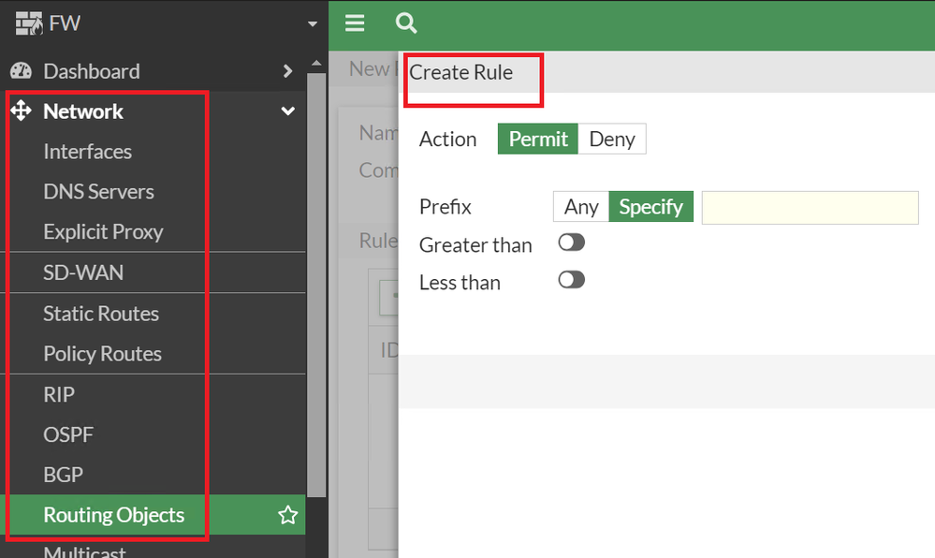
Task: Open the Interfaces page
Action: pos(87,152)
